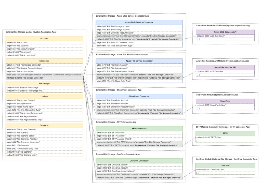
Task: Select the blue SharePoint Connector header
Action: click(x=139, y=96)
